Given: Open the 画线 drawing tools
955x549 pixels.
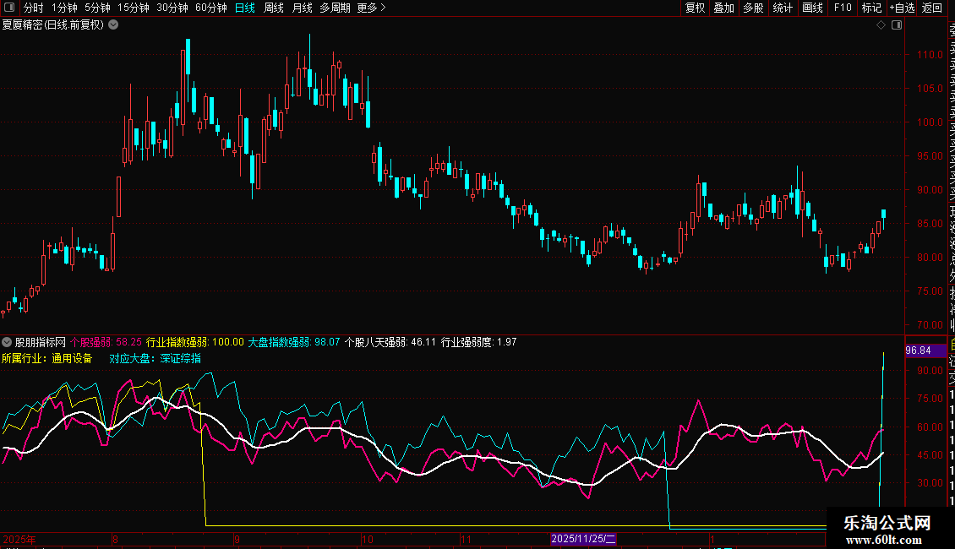Looking at the screenshot, I should pos(812,8).
